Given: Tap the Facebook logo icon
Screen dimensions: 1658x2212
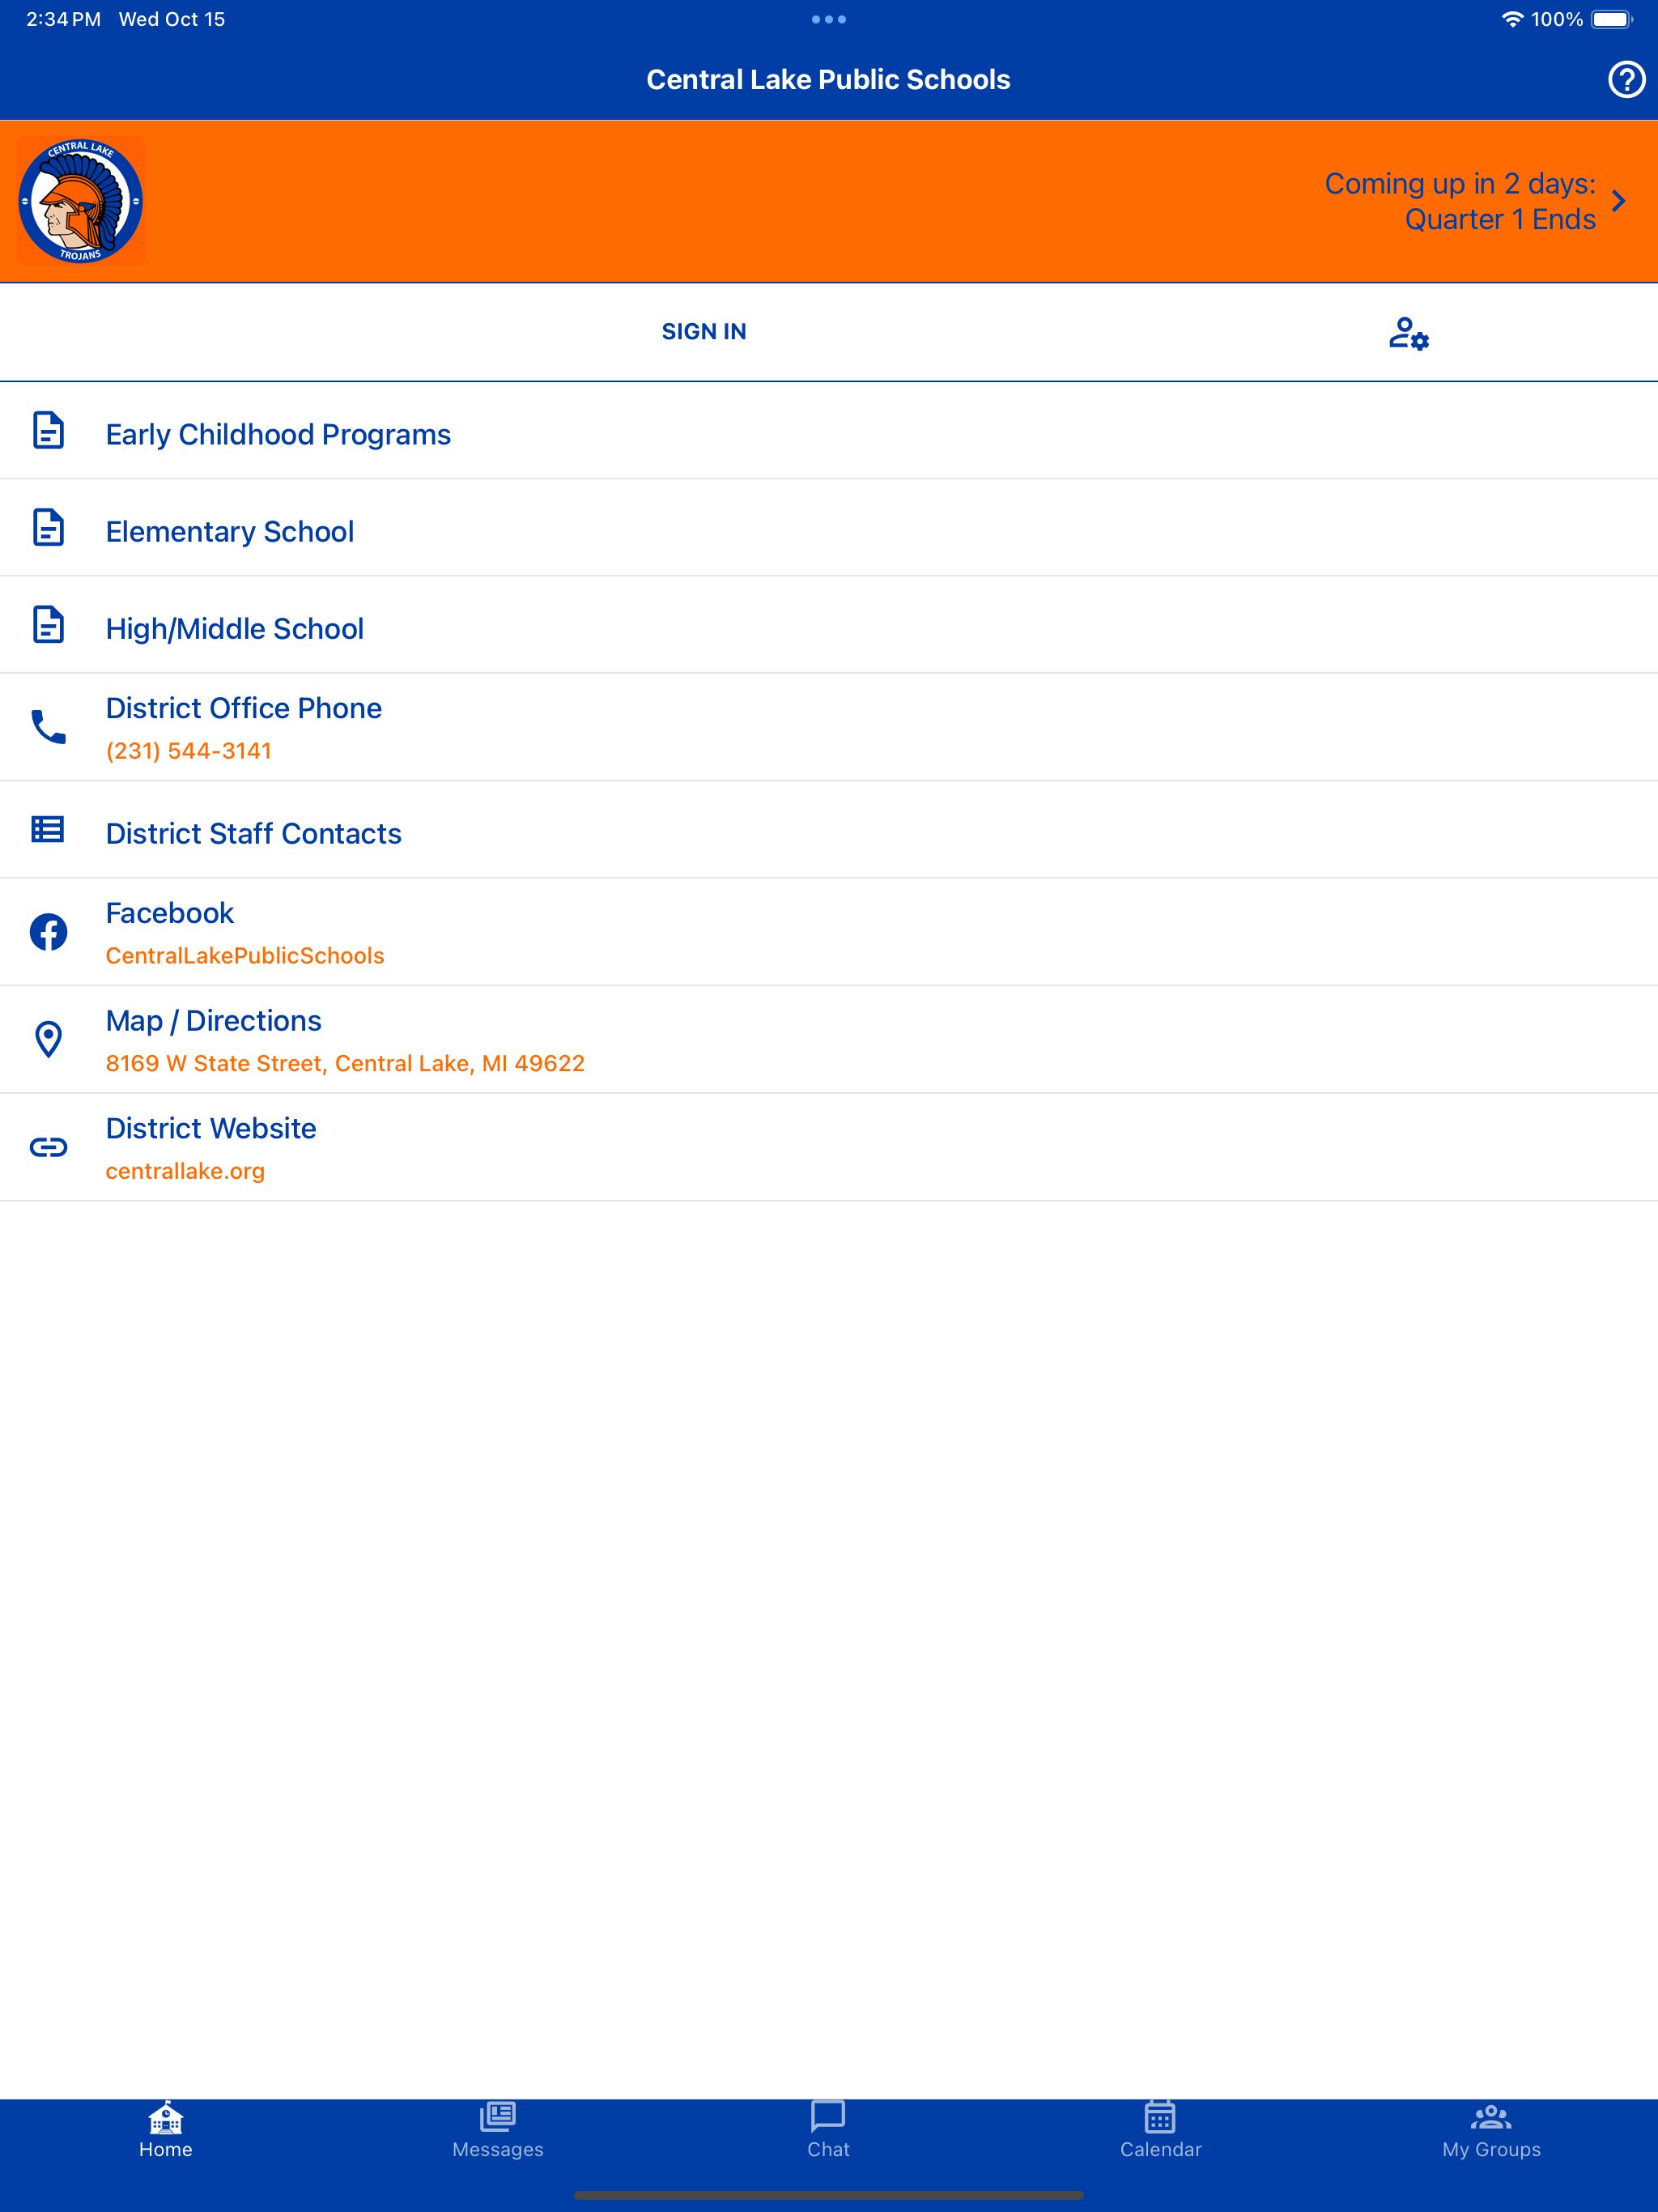Looking at the screenshot, I should 48,932.
